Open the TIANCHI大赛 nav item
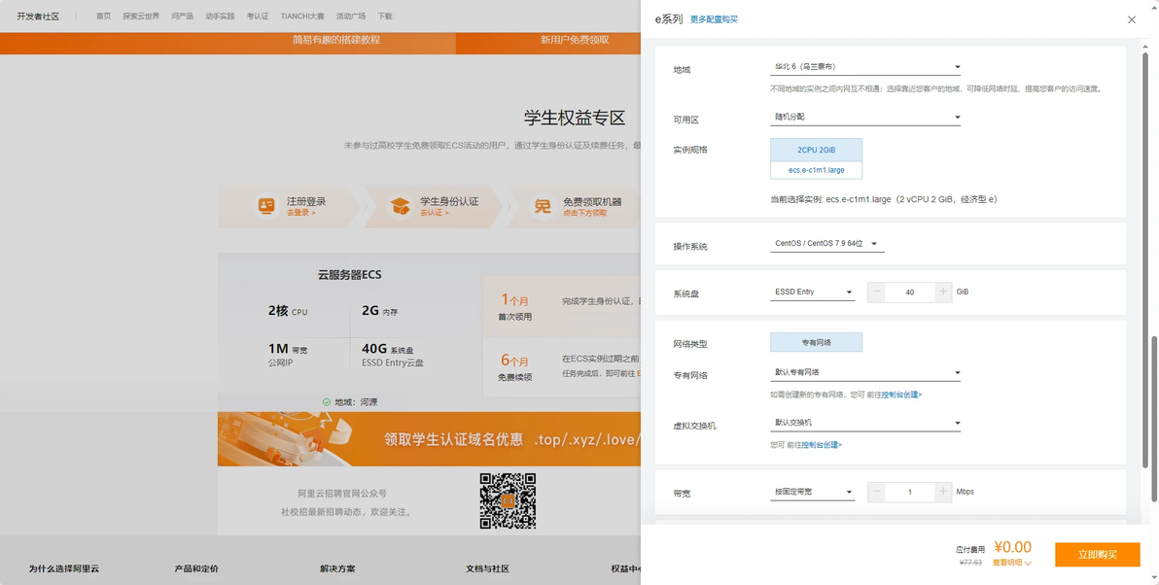Viewport: 1159px width, 585px height. (x=302, y=17)
